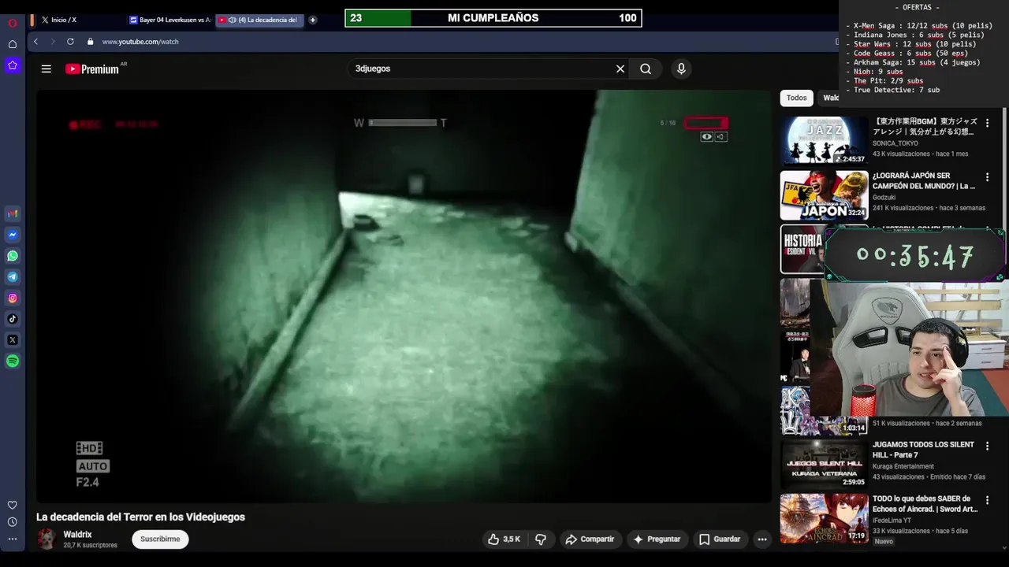Click the MI CUMPLEAÑOS progress bar
Viewport: 1009px width, 567px height.
coord(493,18)
